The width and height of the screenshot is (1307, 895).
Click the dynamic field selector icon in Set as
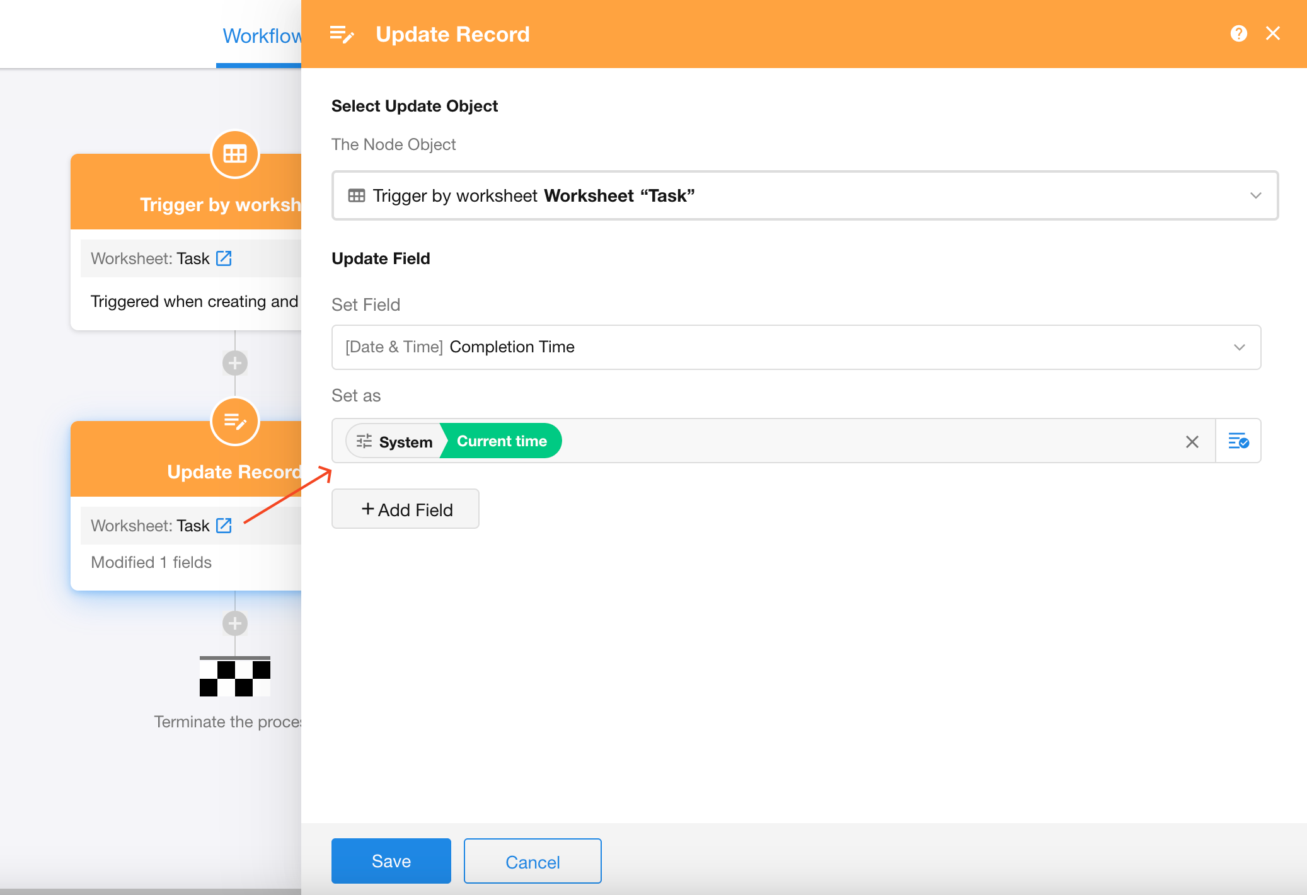pos(1238,441)
